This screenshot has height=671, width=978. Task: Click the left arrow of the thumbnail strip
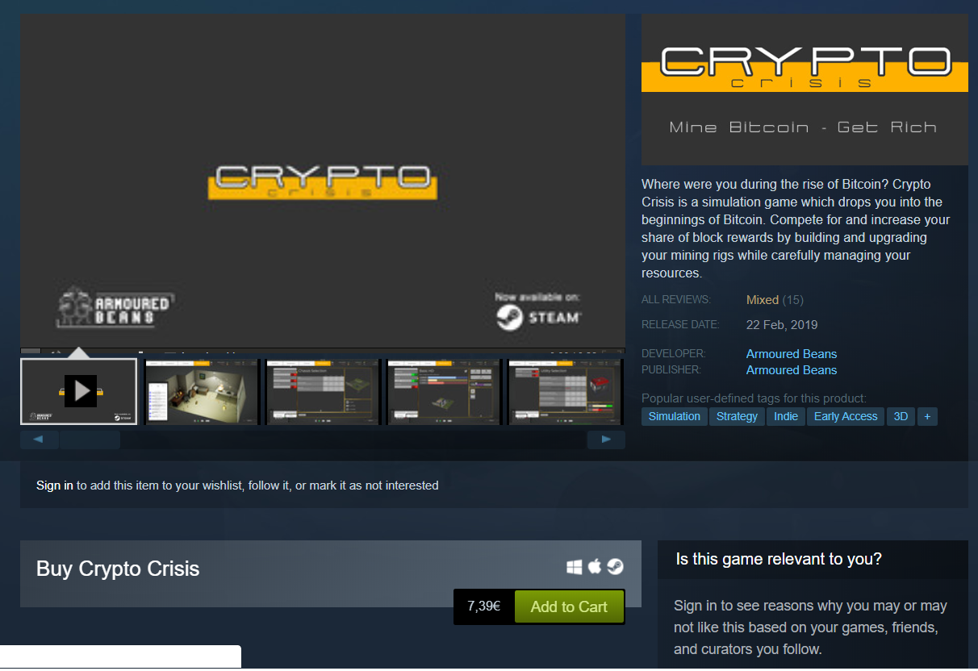click(x=40, y=440)
